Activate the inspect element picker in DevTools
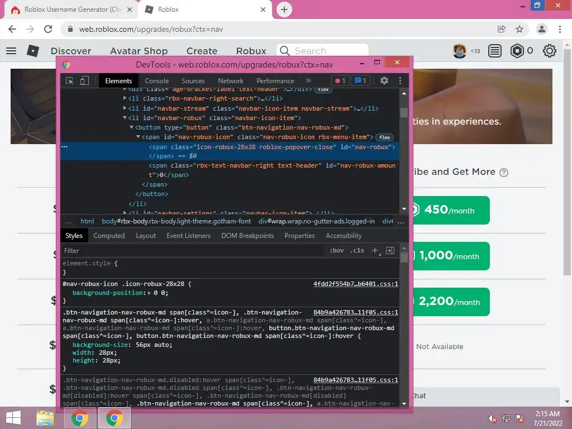The width and height of the screenshot is (572, 429). 69,80
